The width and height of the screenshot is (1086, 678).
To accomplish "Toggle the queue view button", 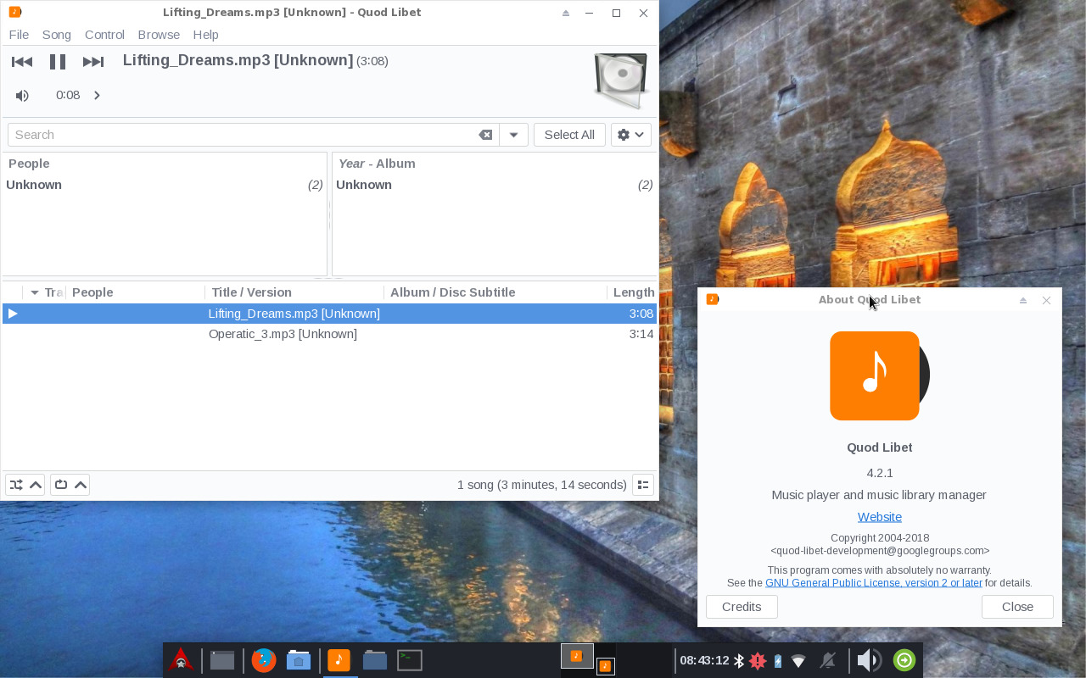I will point(643,485).
